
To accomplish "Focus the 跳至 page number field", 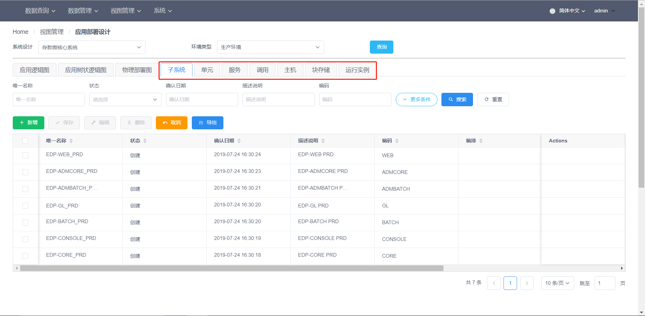I will 605,283.
